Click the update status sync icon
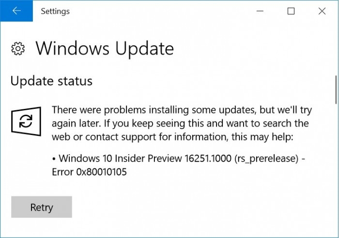 (26, 121)
